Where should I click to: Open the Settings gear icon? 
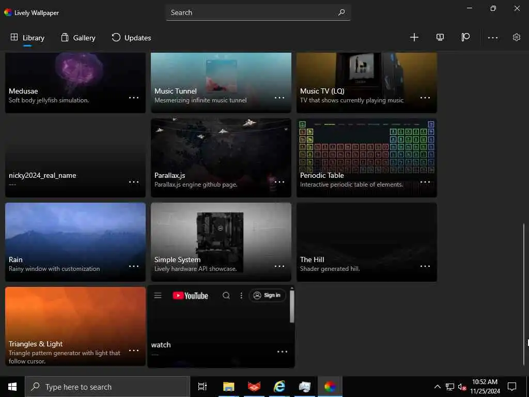[516, 37]
